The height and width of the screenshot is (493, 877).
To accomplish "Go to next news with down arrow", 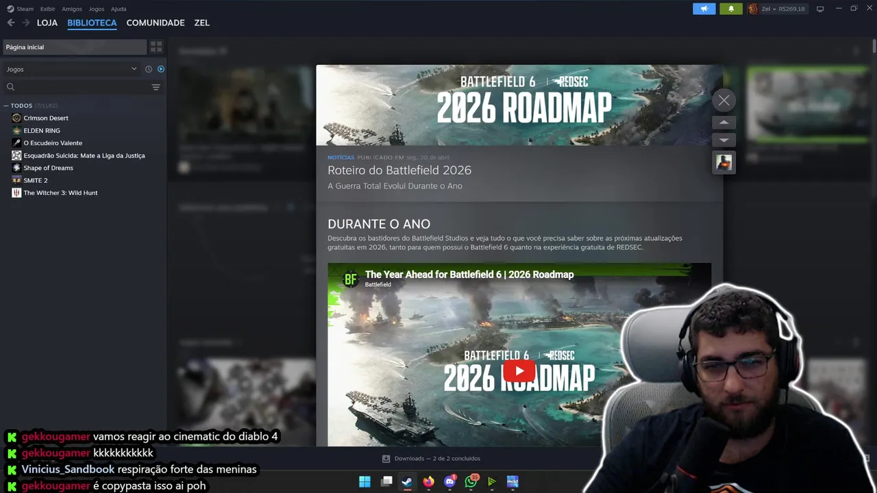I will (724, 140).
